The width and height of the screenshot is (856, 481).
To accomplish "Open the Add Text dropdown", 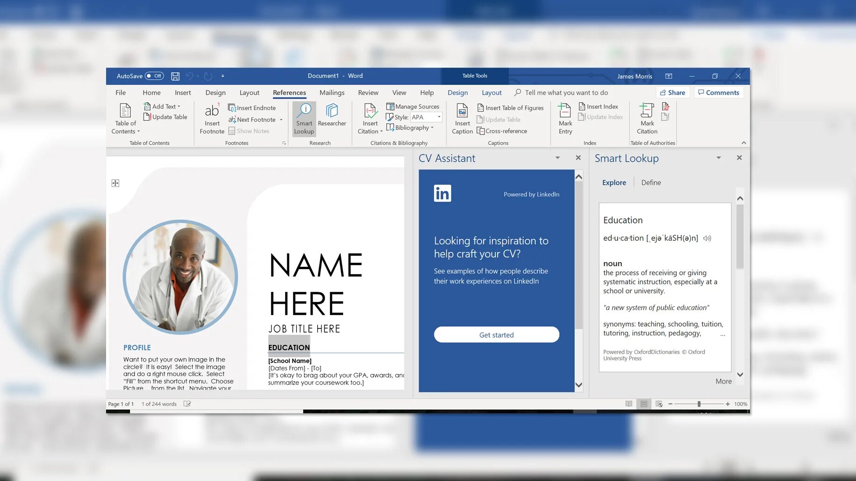I will pos(162,106).
